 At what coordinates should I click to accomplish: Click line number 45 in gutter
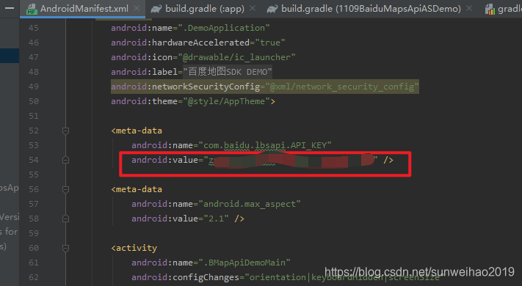[33, 29]
